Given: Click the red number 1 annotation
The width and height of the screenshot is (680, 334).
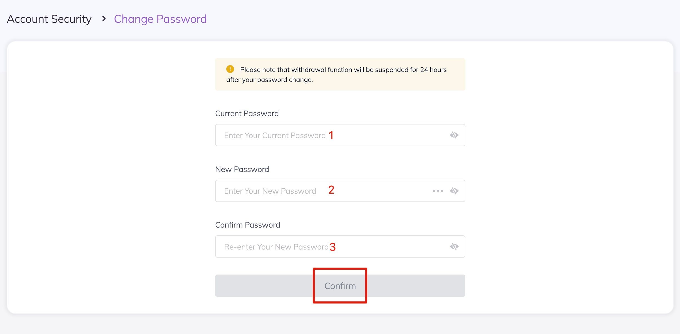Looking at the screenshot, I should click(331, 135).
